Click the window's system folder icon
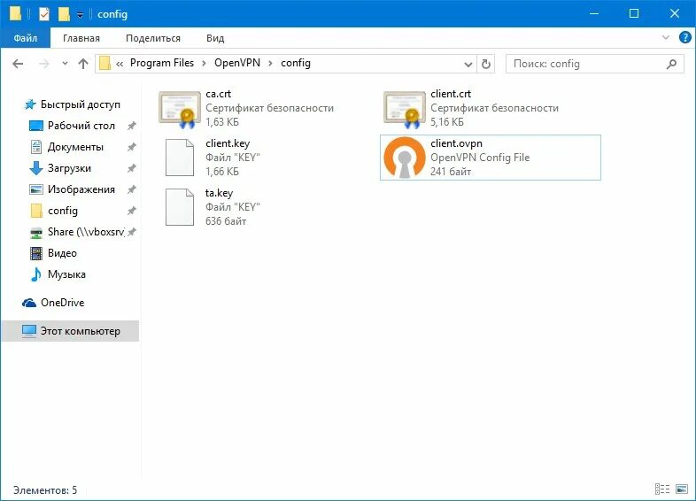Screen dimensions: 696x501 coord(16,14)
